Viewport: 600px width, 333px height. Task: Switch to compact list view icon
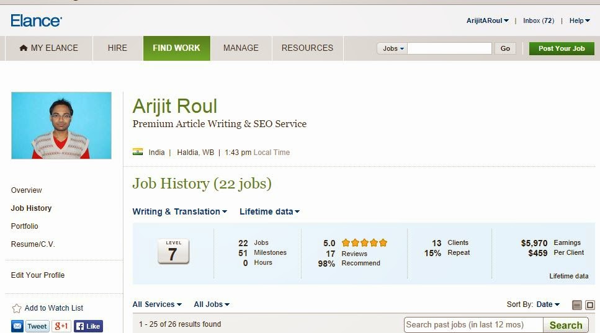tap(577, 305)
